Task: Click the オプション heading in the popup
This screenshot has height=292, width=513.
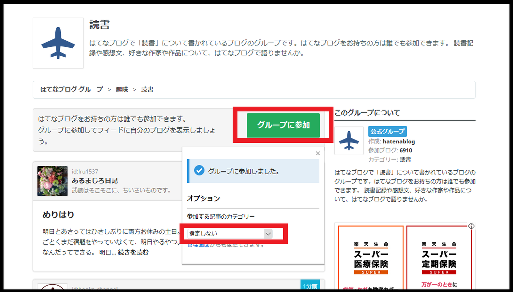Action: (x=203, y=198)
